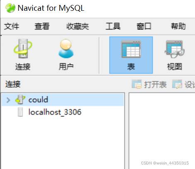
Task: Click the could connection server icon
Action: point(20,99)
